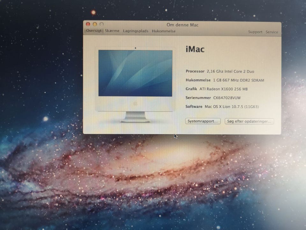Click the iMac computer image
The width and height of the screenshot is (306, 230).
(x=135, y=85)
